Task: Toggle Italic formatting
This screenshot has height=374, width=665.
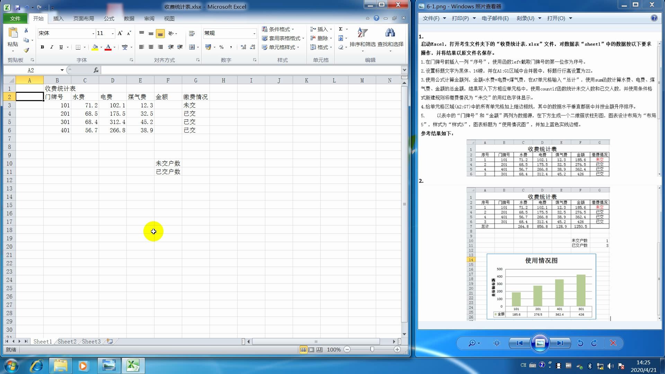Action: coord(52,47)
